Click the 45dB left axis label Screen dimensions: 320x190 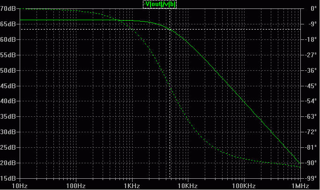point(8,86)
